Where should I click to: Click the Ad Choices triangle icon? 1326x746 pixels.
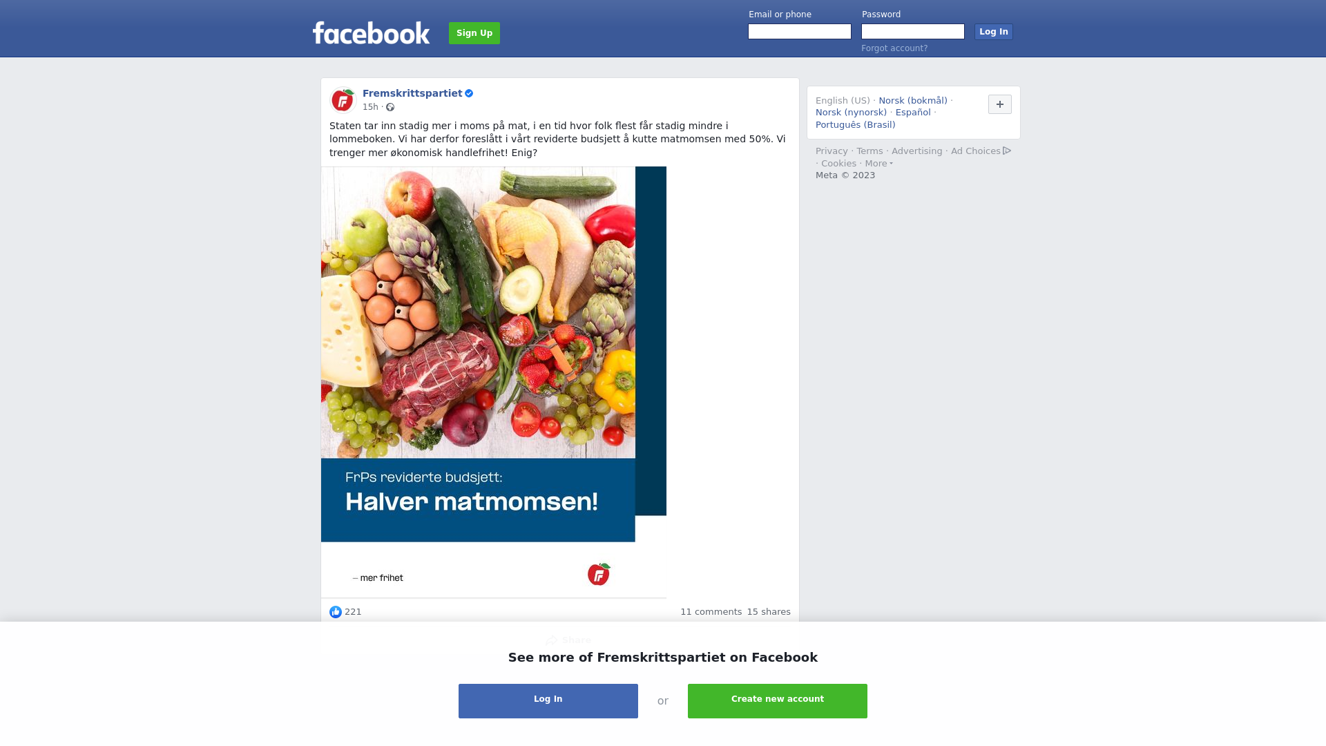pyautogui.click(x=1007, y=151)
